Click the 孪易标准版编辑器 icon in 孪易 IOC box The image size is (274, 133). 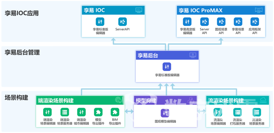100,22
